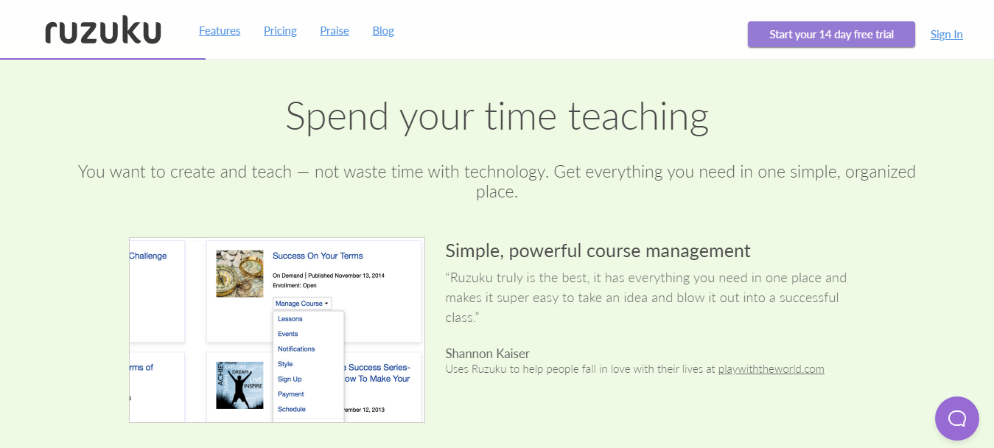Click the silhouette Achieve Inspire thumbnail
This screenshot has width=994, height=448.
[239, 385]
